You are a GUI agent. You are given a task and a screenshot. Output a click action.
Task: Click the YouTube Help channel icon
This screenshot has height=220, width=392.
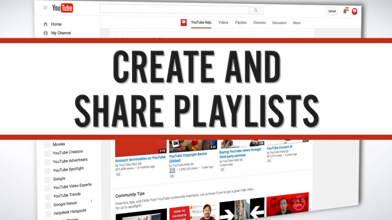tap(184, 22)
